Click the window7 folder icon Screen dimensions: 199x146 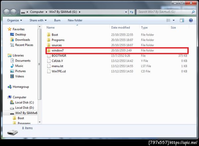(x=49, y=51)
